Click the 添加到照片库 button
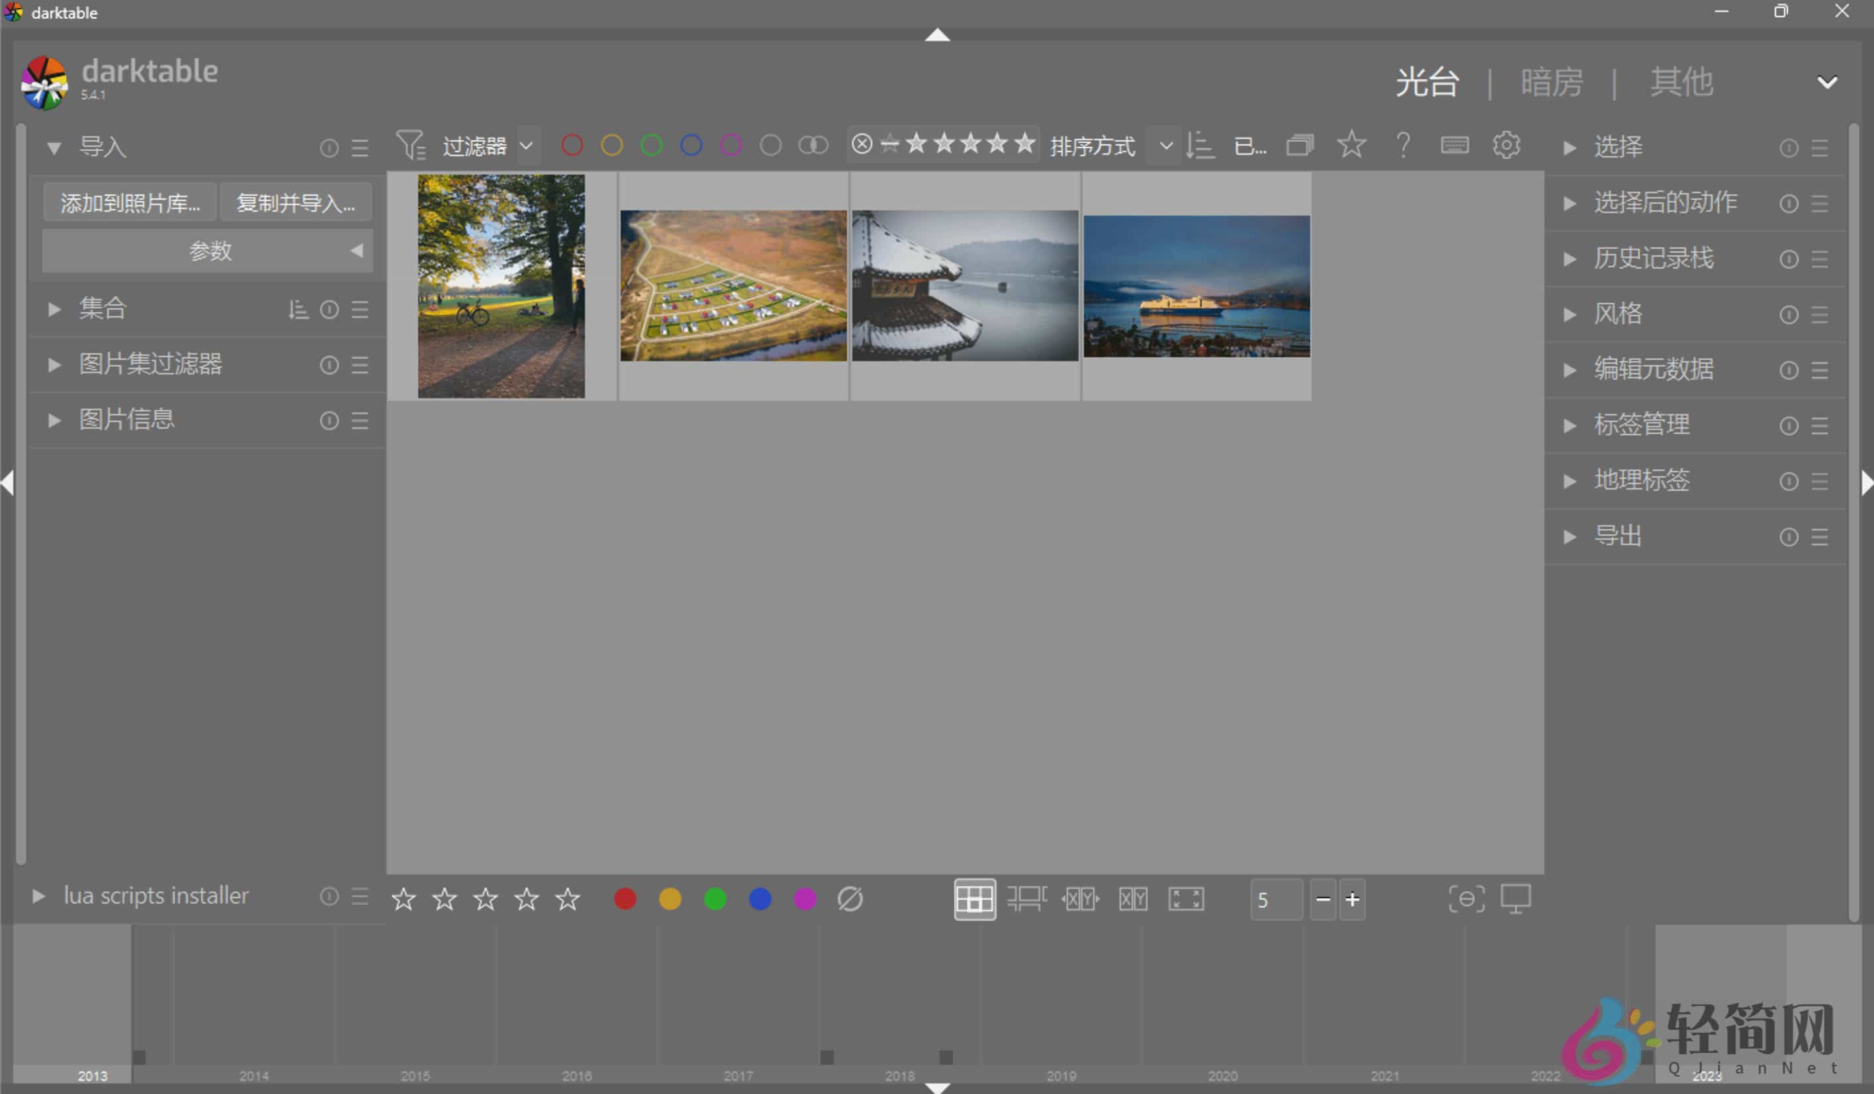 coord(130,202)
